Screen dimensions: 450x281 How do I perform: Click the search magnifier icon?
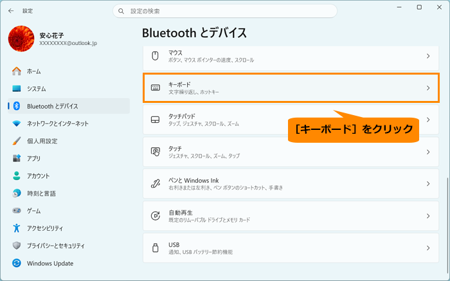[121, 11]
